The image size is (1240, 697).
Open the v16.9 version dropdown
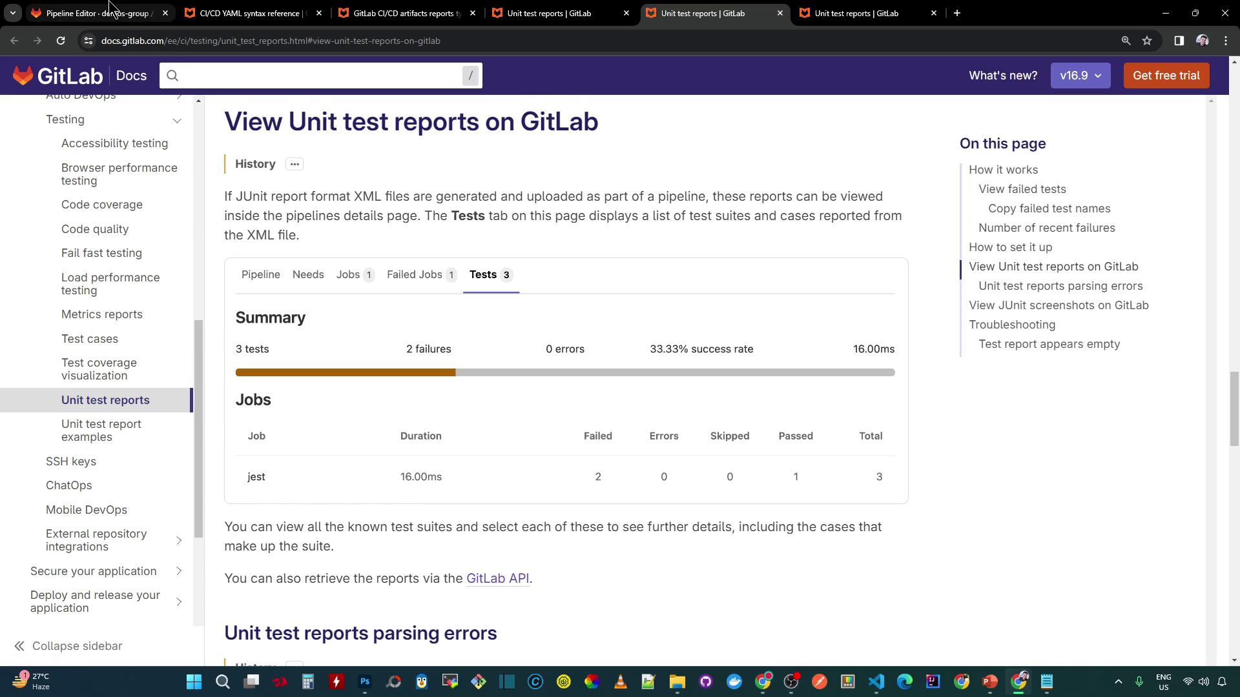tap(1080, 76)
